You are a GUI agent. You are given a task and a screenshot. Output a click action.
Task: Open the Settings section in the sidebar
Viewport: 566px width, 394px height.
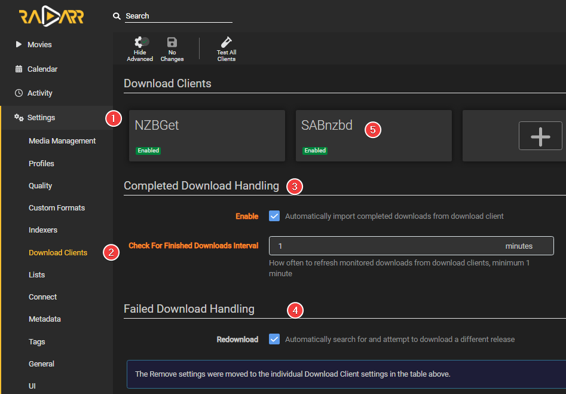click(x=41, y=118)
